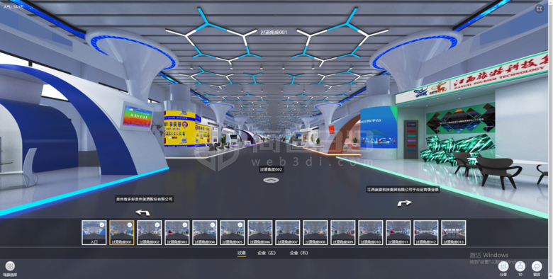This screenshot has height=279, width=553.
Task: Switch to the 企业（左） tab
Action: click(267, 253)
